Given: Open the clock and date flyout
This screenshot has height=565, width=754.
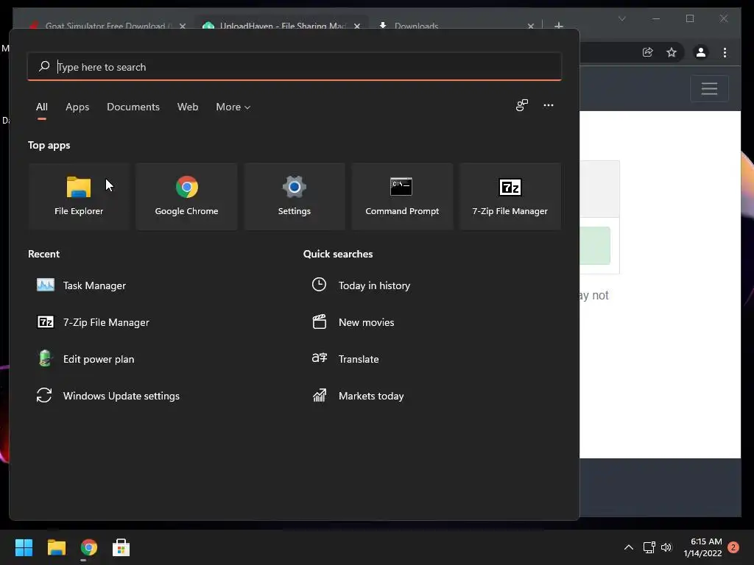Looking at the screenshot, I should pos(702,547).
